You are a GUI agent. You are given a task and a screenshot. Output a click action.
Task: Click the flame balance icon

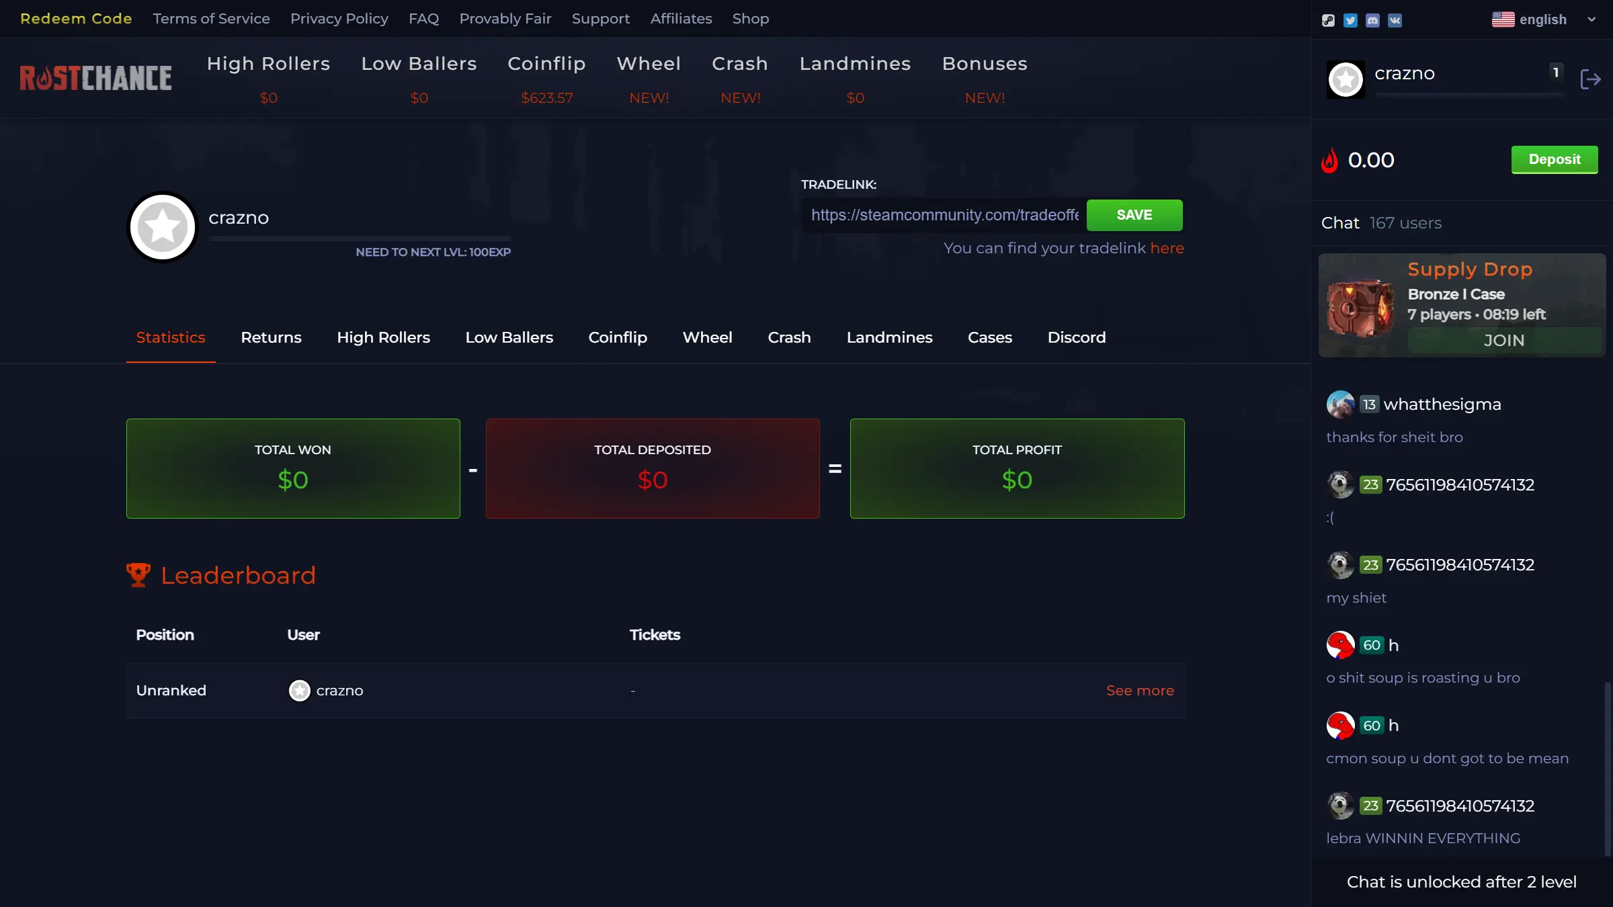point(1329,161)
